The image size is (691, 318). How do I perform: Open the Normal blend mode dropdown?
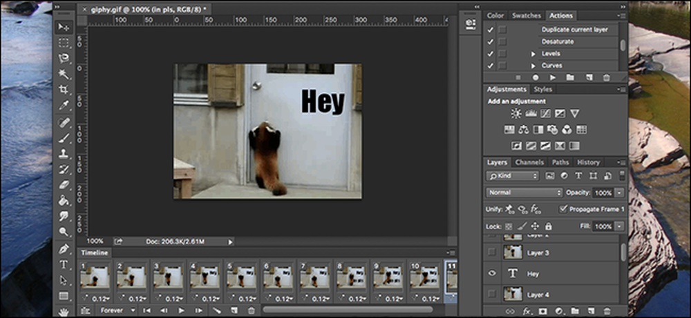pos(524,192)
